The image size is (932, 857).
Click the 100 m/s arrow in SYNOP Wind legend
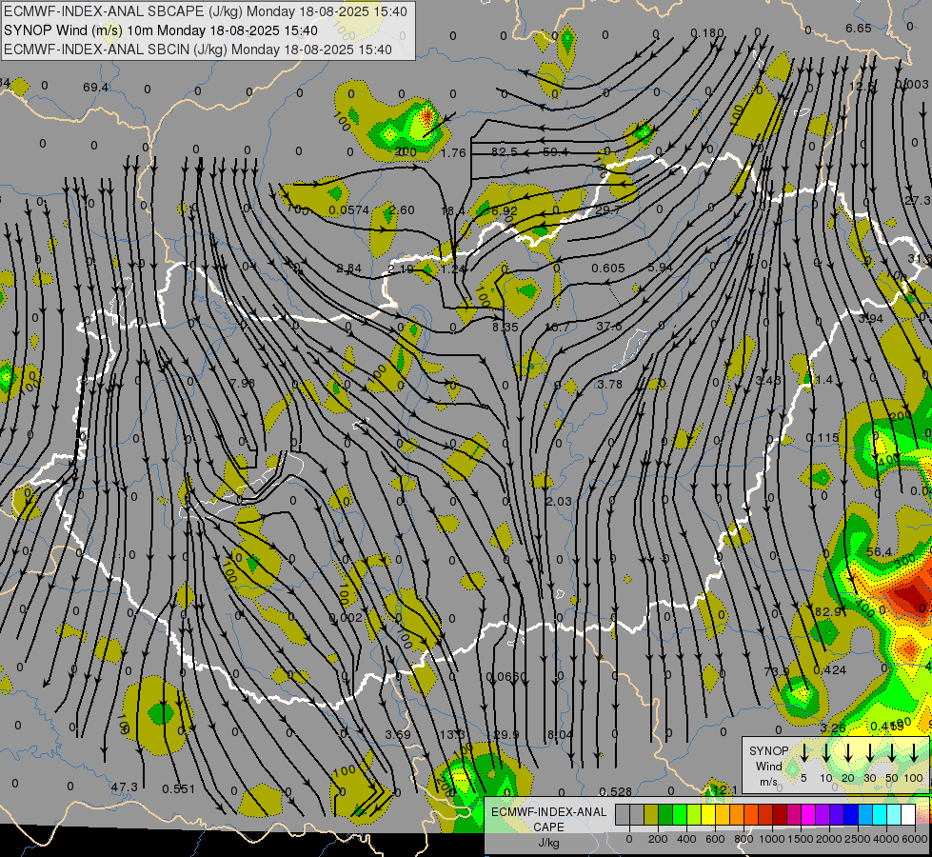[914, 752]
